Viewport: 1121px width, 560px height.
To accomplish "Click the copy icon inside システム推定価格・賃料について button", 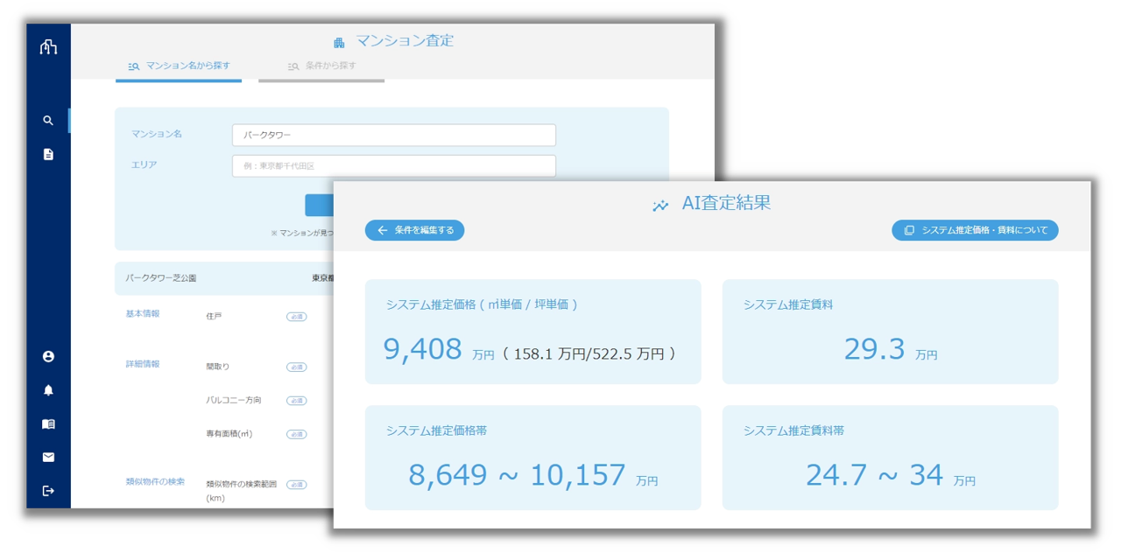I will point(909,230).
